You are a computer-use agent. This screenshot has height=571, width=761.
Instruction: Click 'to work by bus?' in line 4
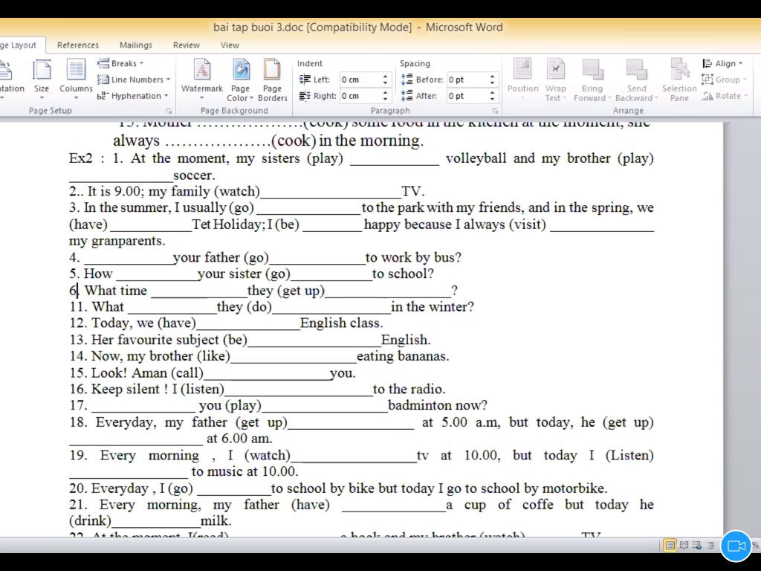click(x=413, y=257)
